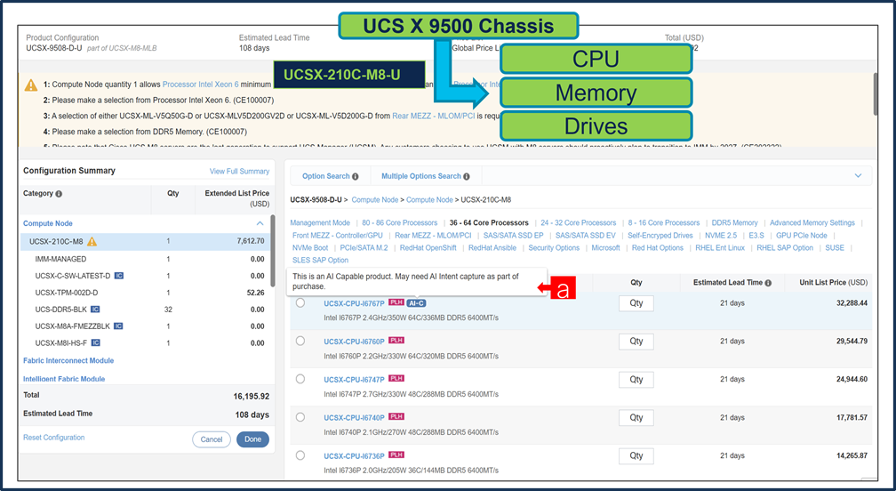Click the message banner vertical scrollbar

(876, 93)
